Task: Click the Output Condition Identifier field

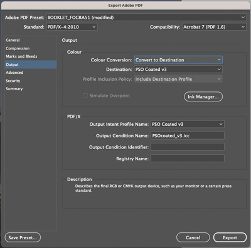Action: [188, 147]
